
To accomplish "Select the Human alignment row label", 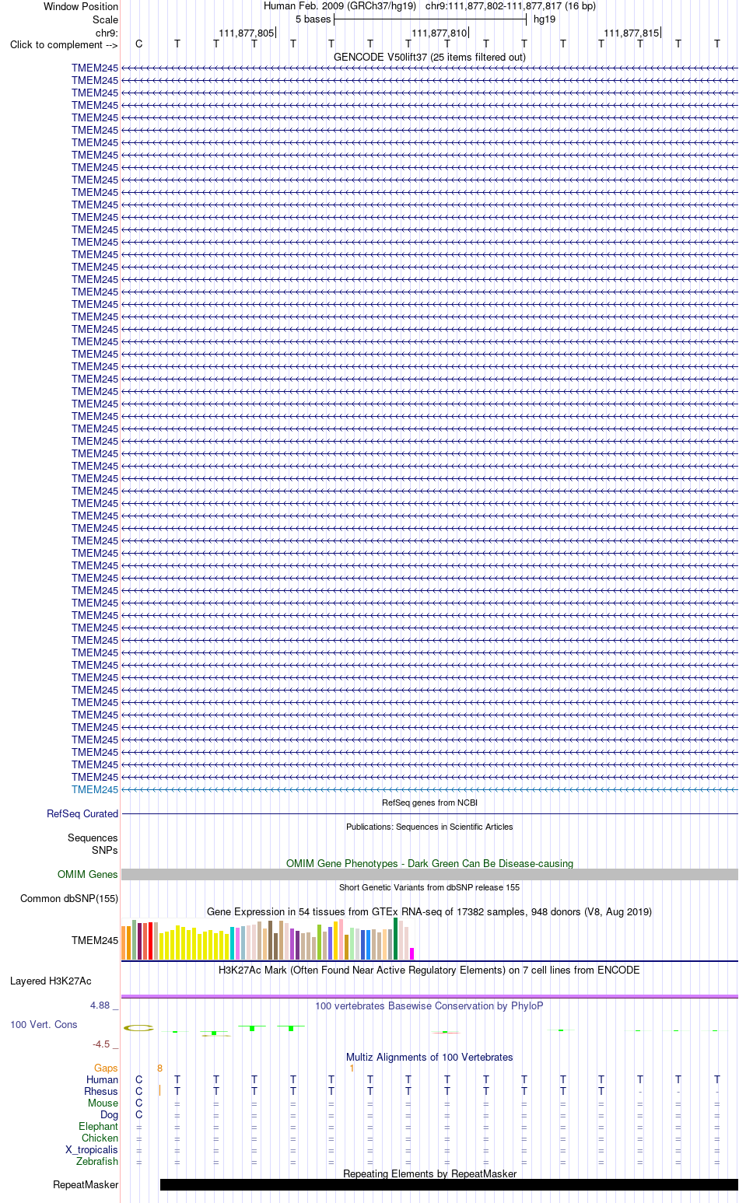I will (x=103, y=1079).
